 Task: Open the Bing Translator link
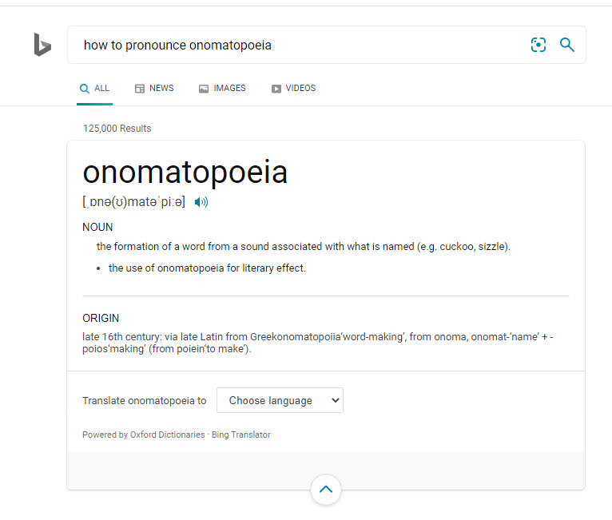240,435
